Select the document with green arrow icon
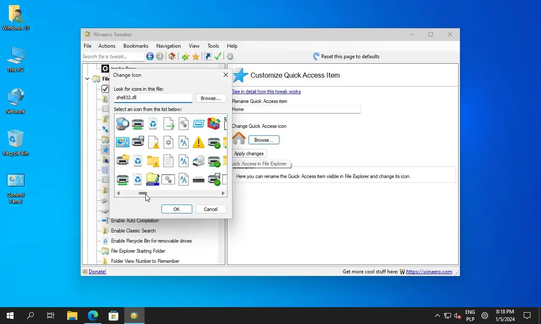 pos(168,124)
